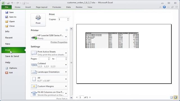
Task: Open the Help section in Backstage
Action: coord(8,62)
